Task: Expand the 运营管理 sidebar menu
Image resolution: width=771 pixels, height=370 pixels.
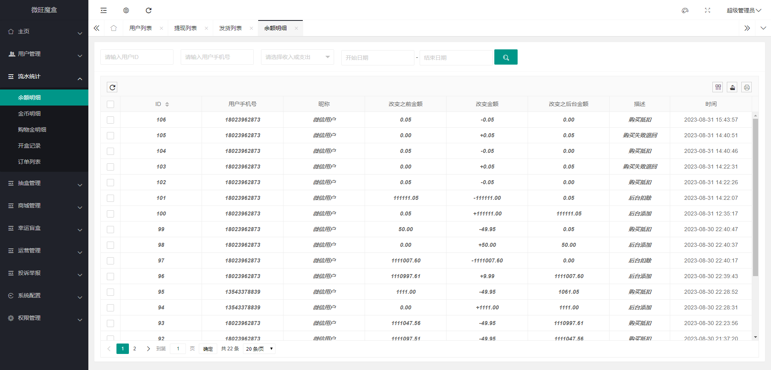Action: coord(44,250)
